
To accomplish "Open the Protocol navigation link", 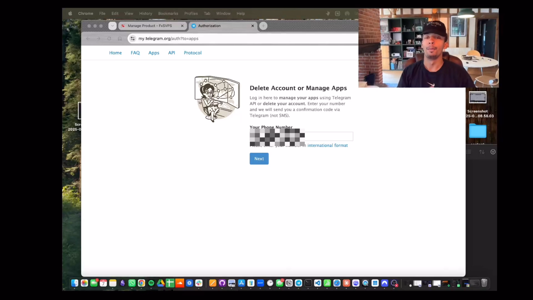I will coord(193,53).
